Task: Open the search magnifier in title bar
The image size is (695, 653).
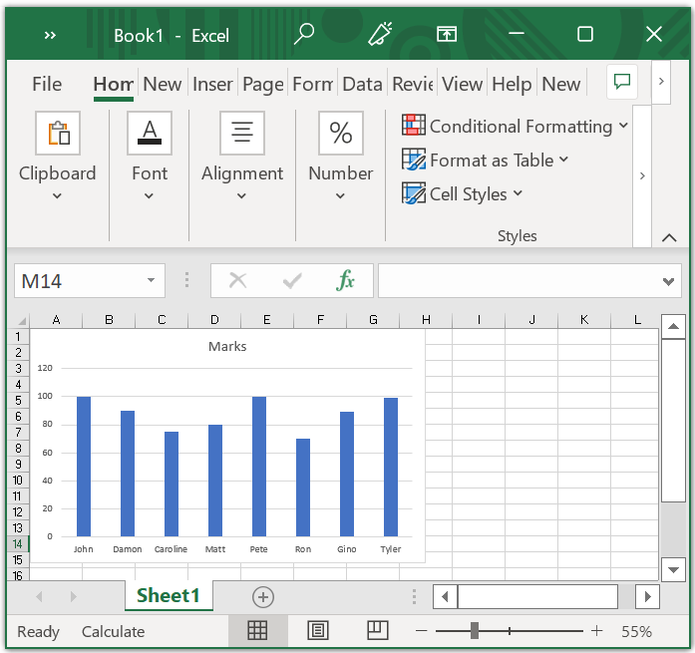Action: click(304, 34)
